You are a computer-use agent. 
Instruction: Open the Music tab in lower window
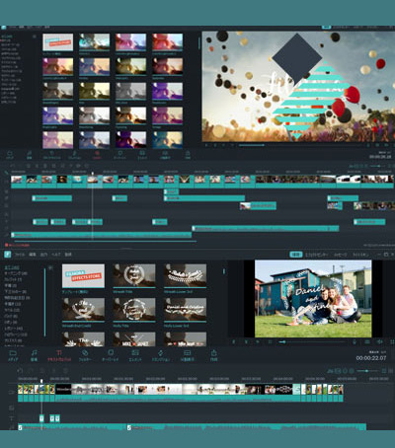pyautogui.click(x=34, y=355)
